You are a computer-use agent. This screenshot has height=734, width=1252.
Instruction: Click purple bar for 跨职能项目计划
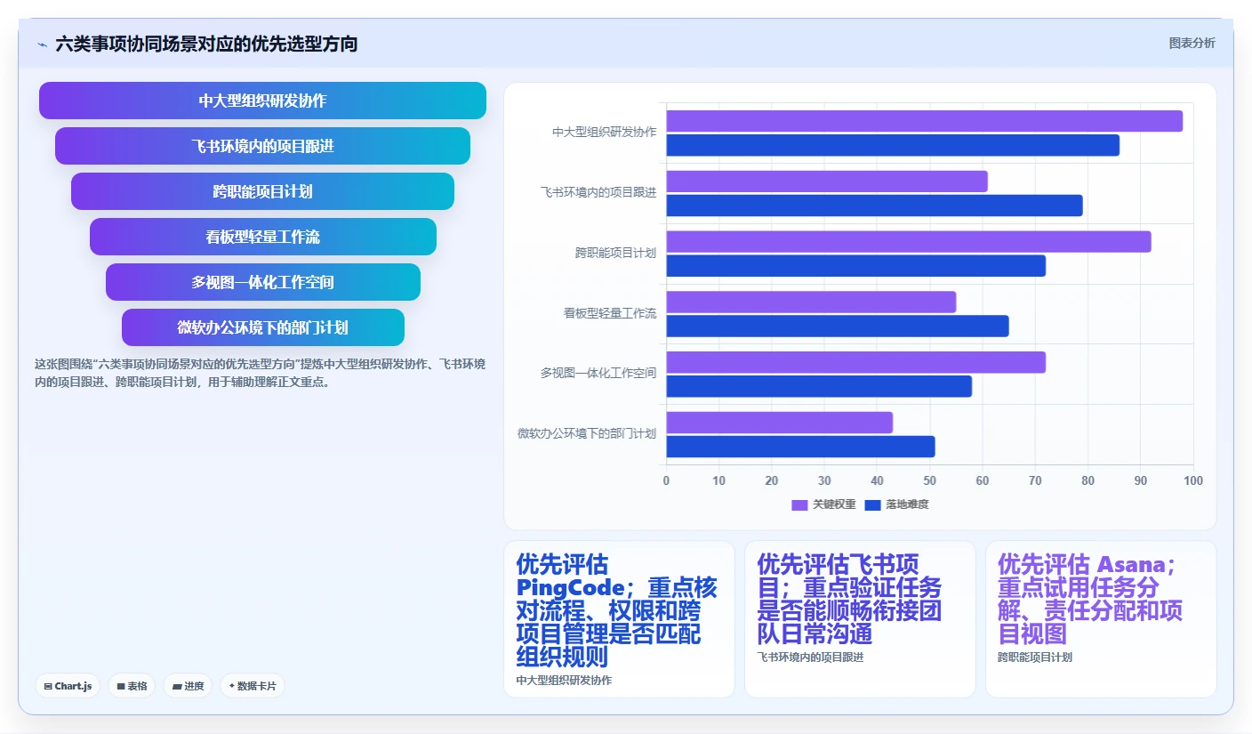pyautogui.click(x=909, y=241)
